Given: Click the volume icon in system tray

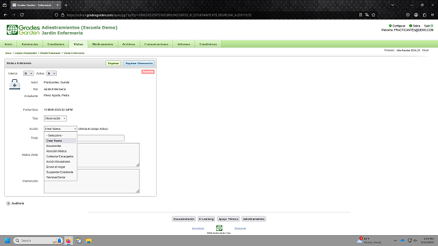Looking at the screenshot, I should 415,241.
